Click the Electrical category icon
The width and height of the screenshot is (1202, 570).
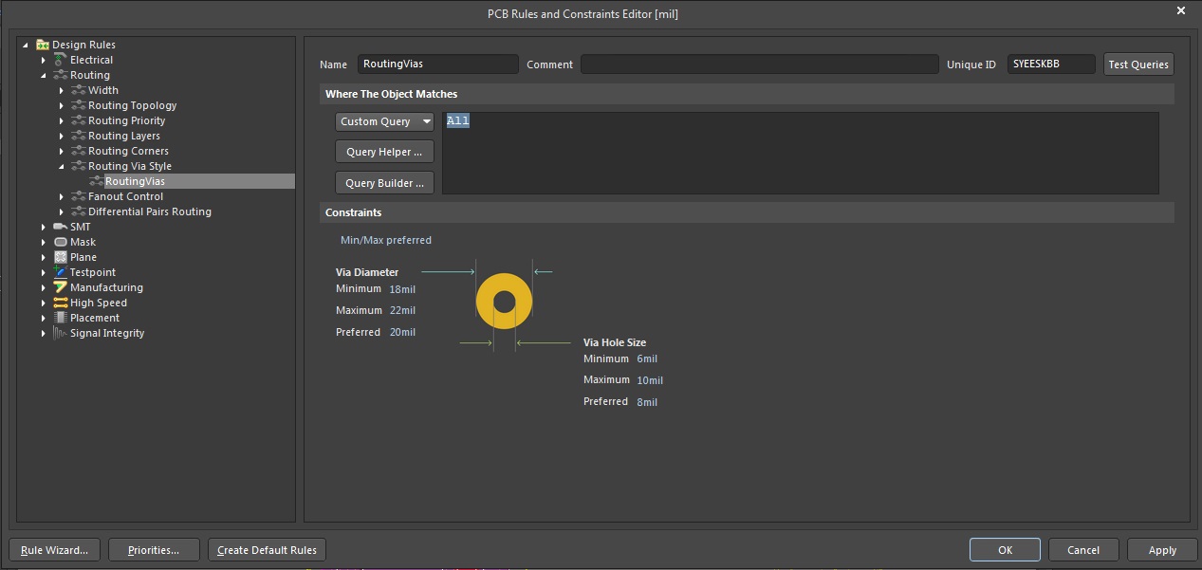(x=61, y=60)
